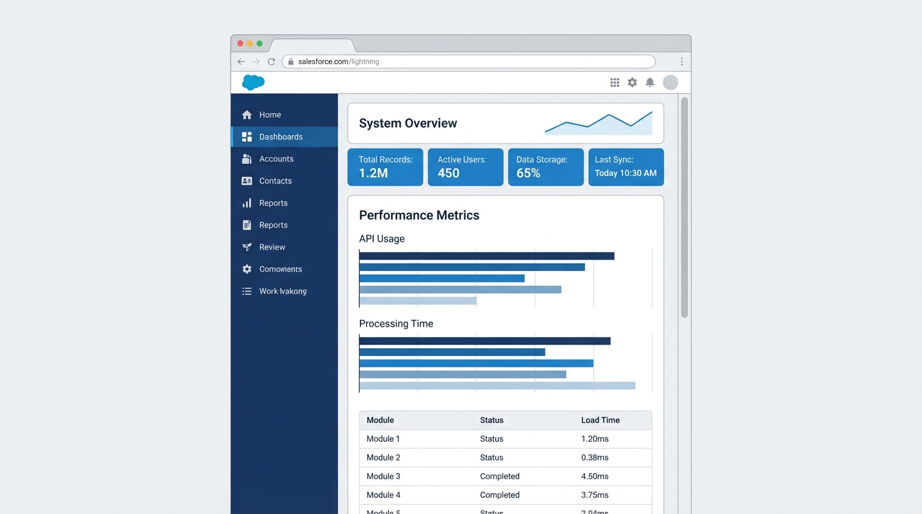Click the Contacts address card icon
This screenshot has width=922, height=514.
248,181
